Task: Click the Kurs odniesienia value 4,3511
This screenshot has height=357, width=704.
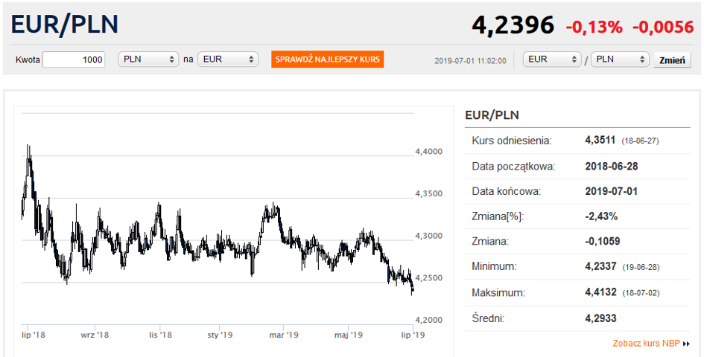Action: [x=600, y=141]
